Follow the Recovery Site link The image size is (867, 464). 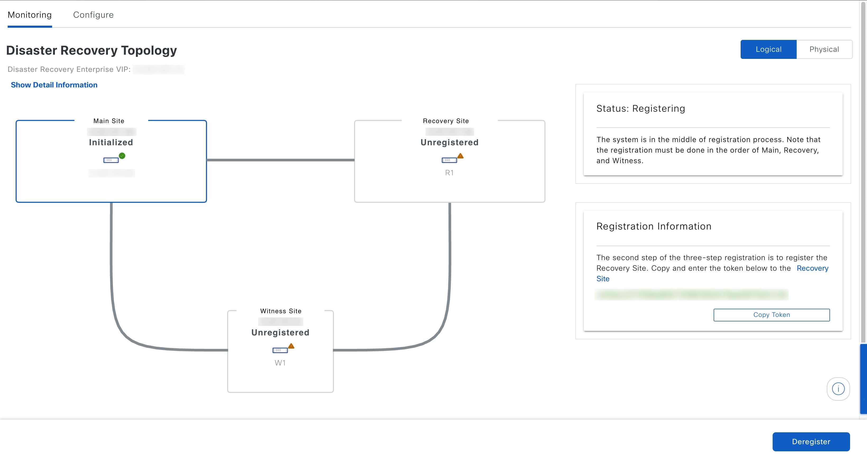[x=812, y=268]
